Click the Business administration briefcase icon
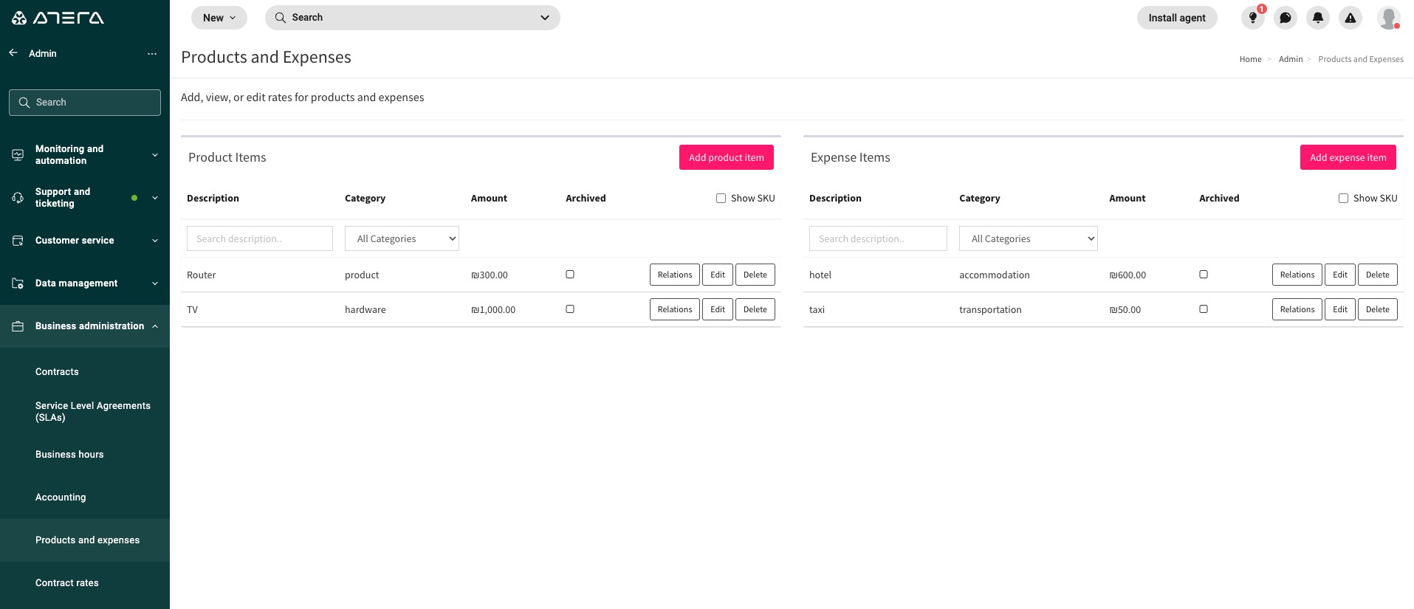Viewport: 1414px width, 609px height. [18, 326]
